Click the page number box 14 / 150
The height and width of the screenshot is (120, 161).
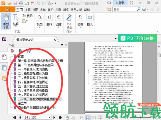[x=37, y=117]
